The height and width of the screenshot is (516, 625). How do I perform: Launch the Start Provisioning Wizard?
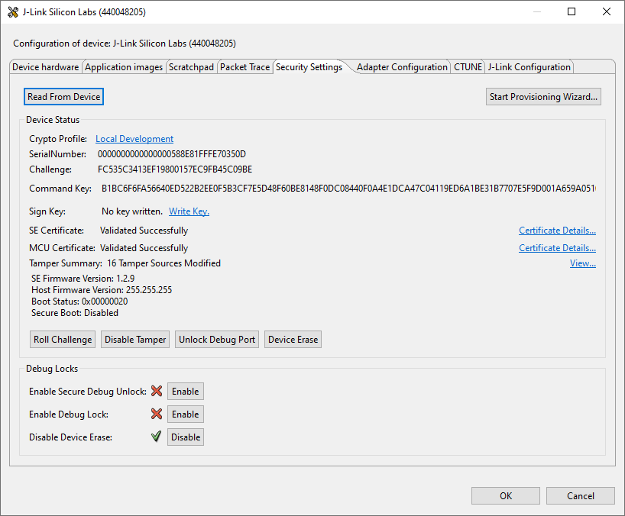tap(543, 96)
